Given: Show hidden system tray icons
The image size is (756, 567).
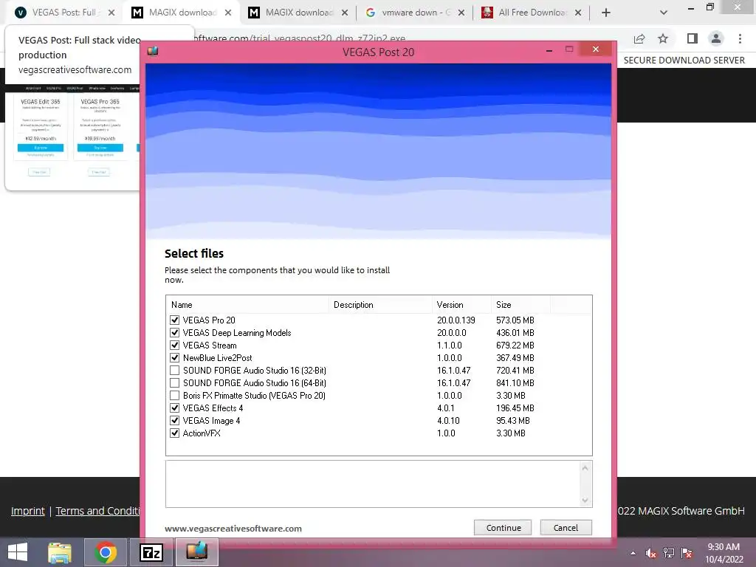Looking at the screenshot, I should tap(633, 553).
